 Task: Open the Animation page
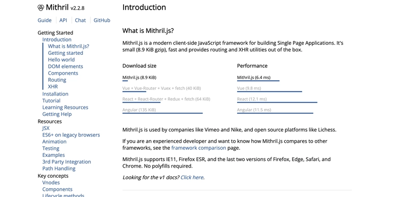pyautogui.click(x=54, y=142)
